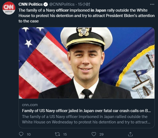
Task: Click the tweet body text about Navy officer
Action: [86, 16]
